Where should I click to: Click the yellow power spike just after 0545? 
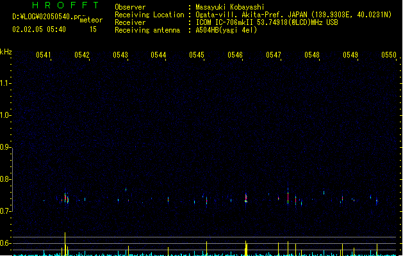pos(207,248)
